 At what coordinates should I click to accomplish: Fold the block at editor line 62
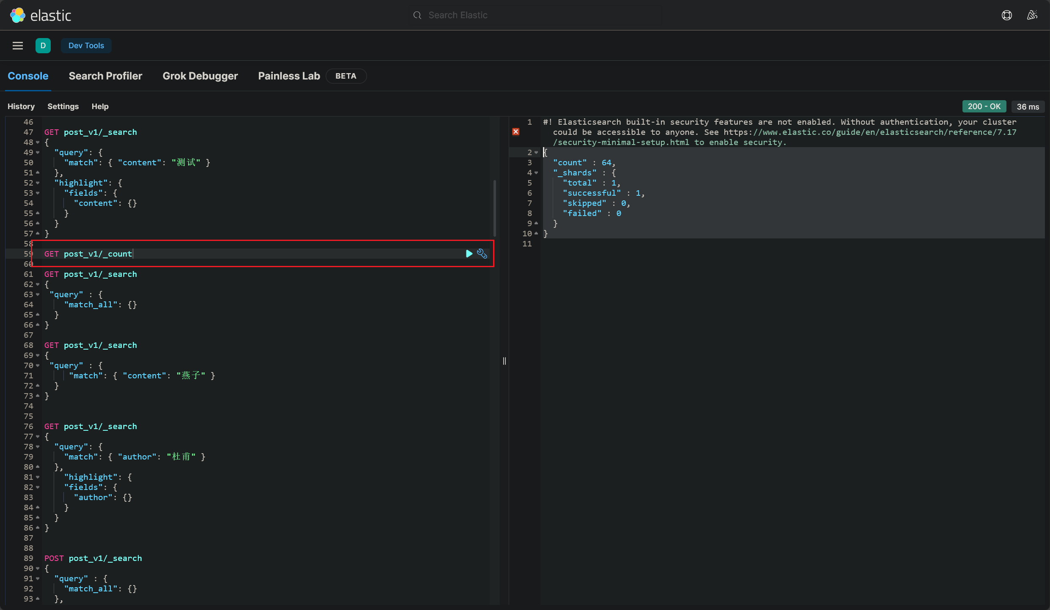click(x=38, y=284)
